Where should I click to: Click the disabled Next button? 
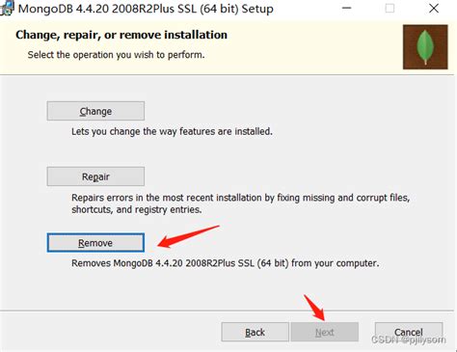[325, 332]
